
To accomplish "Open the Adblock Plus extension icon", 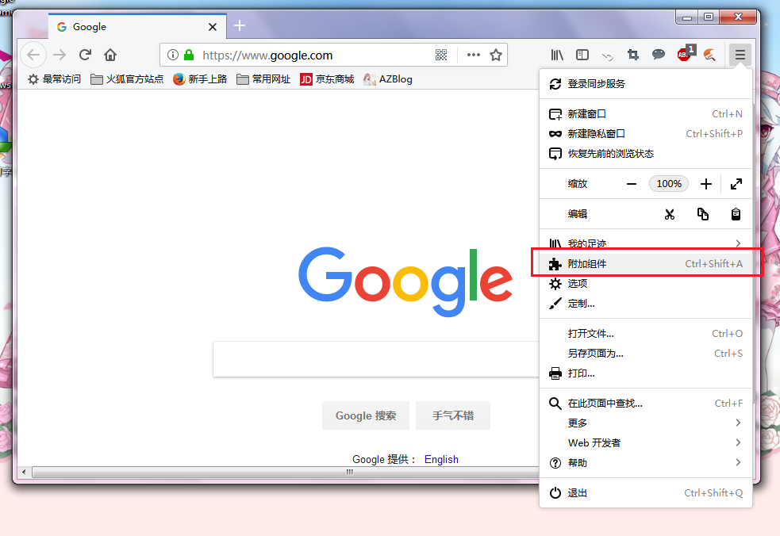I will click(685, 54).
